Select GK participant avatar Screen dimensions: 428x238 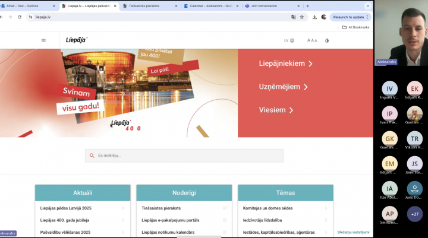coord(389,139)
